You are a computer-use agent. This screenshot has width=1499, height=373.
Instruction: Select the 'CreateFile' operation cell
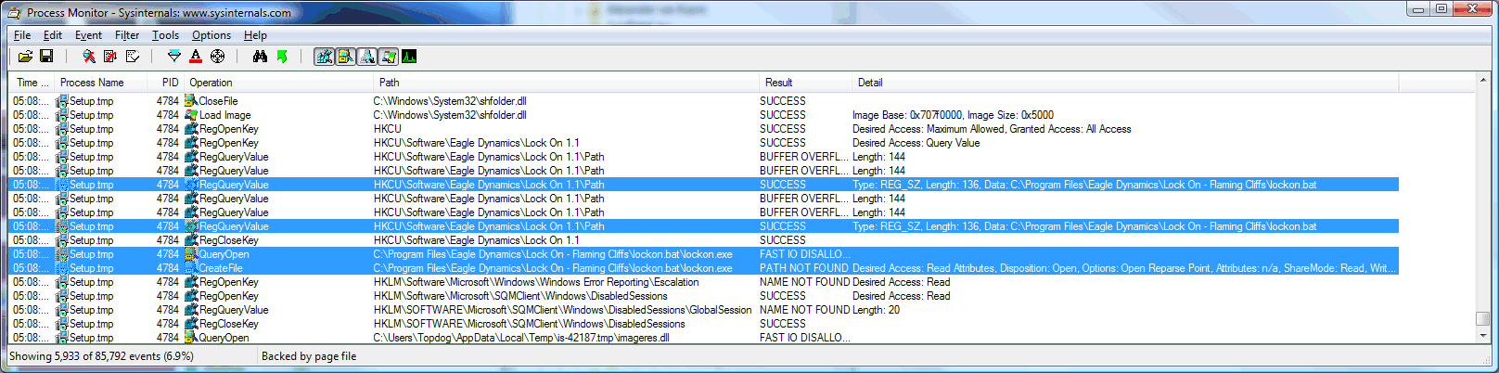221,268
